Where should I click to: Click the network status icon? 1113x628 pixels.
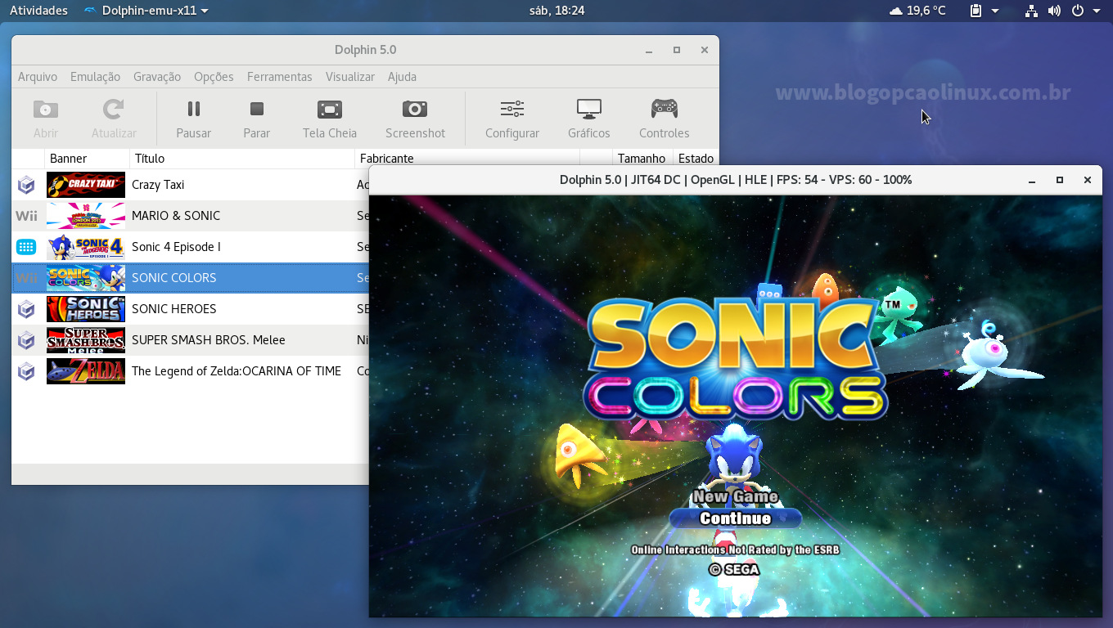coord(1031,11)
